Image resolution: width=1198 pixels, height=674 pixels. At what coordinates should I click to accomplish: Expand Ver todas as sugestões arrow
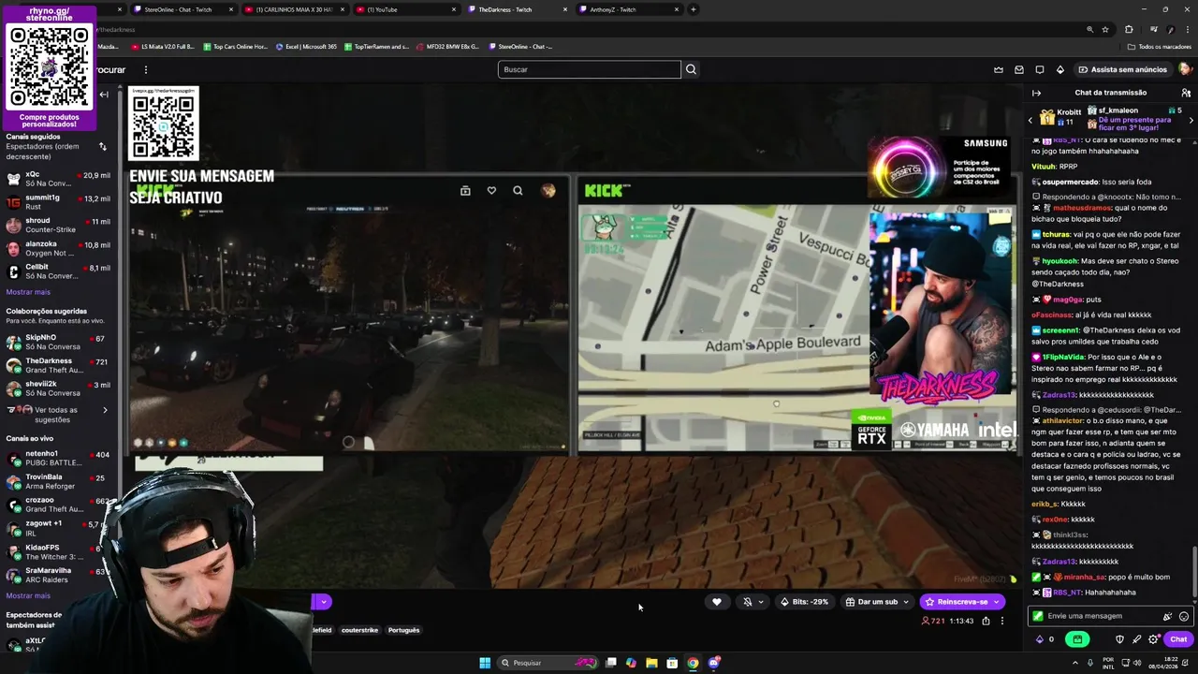[x=105, y=410]
